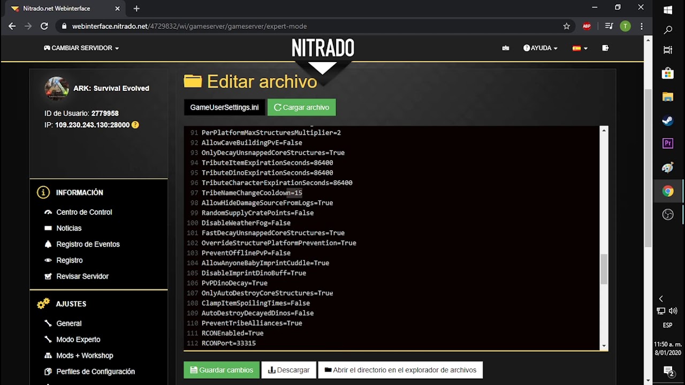Open General settings in sidebar

coord(69,324)
